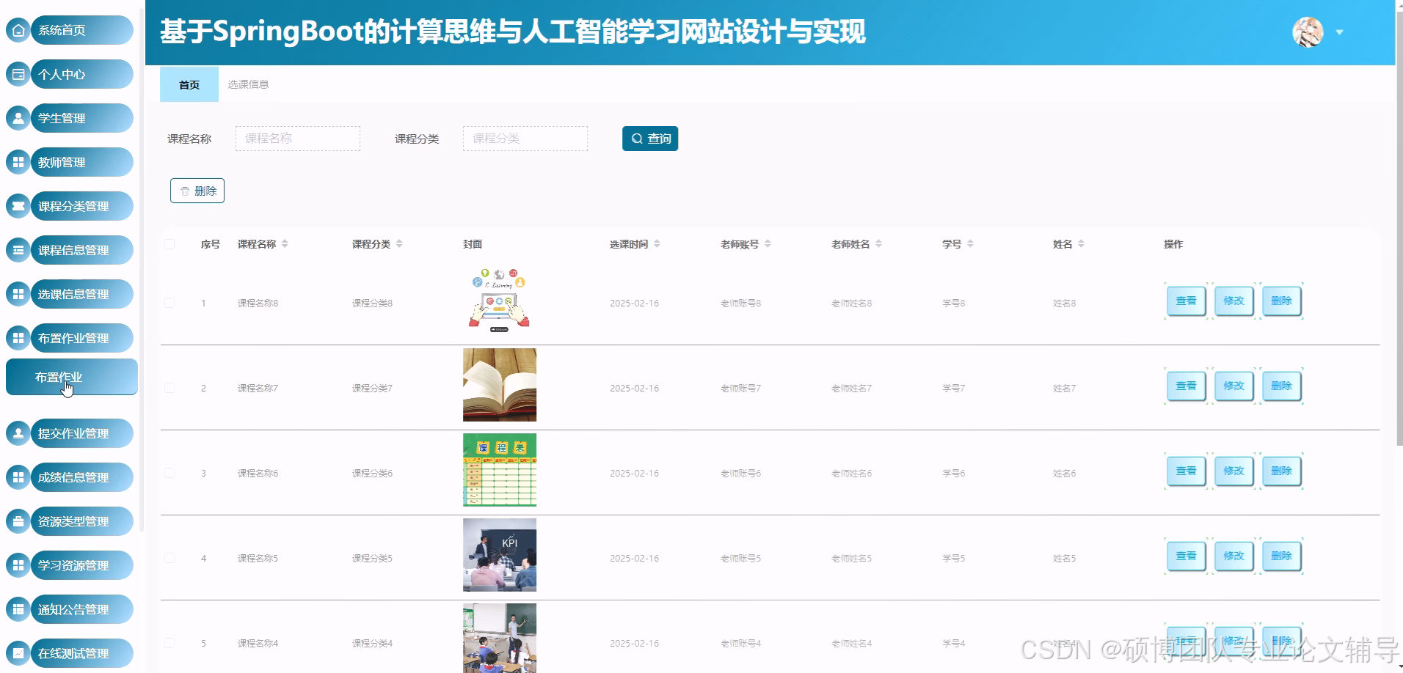The height and width of the screenshot is (673, 1403).
Task: Sort the table by 选课时间
Action: 657,244
